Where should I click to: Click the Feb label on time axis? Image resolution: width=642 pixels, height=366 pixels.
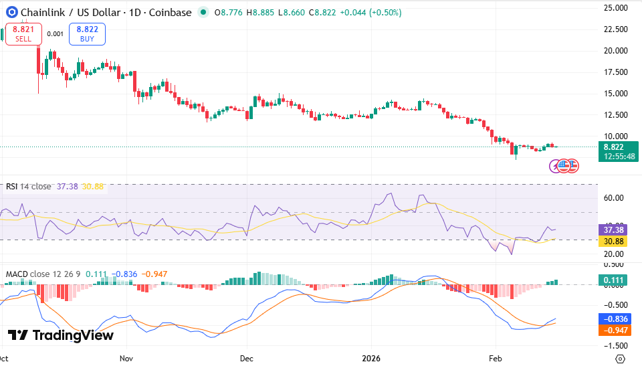496,359
